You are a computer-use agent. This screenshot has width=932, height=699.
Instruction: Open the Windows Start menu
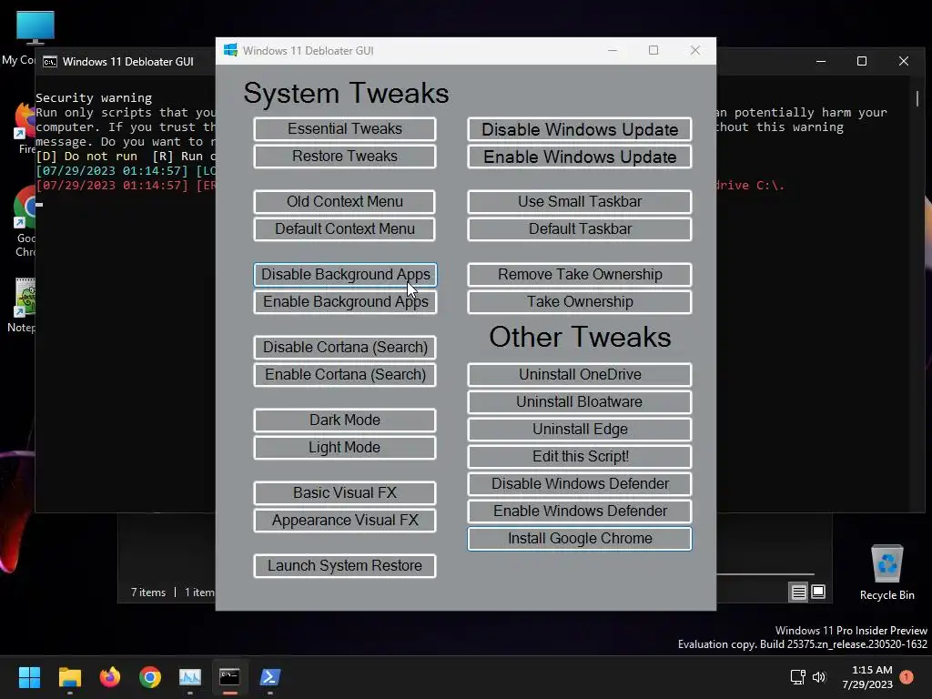29,677
